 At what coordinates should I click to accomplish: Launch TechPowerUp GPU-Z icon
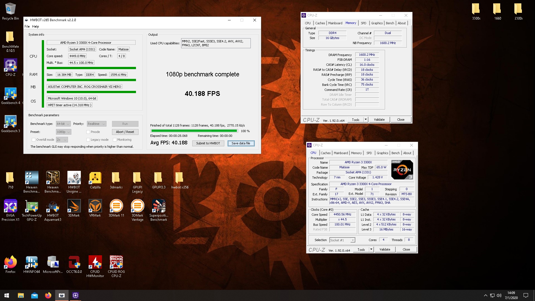[x=31, y=210]
